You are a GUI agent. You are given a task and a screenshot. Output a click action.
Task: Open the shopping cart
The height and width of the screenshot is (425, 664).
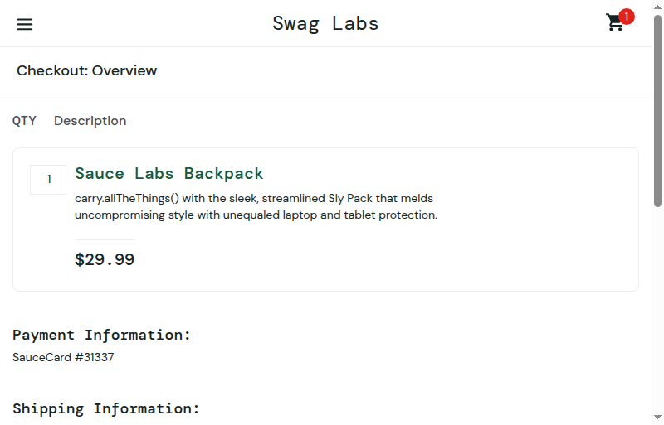tap(615, 23)
